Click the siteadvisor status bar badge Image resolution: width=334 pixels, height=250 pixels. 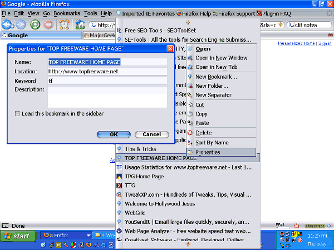coord(315,226)
